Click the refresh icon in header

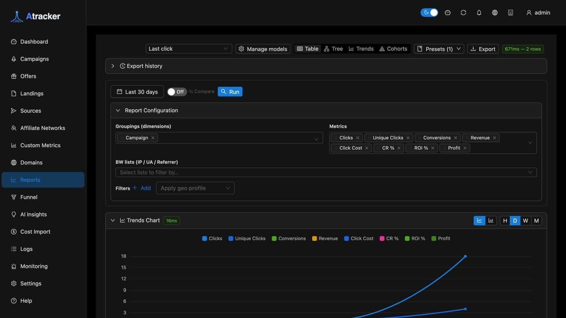coord(463,13)
